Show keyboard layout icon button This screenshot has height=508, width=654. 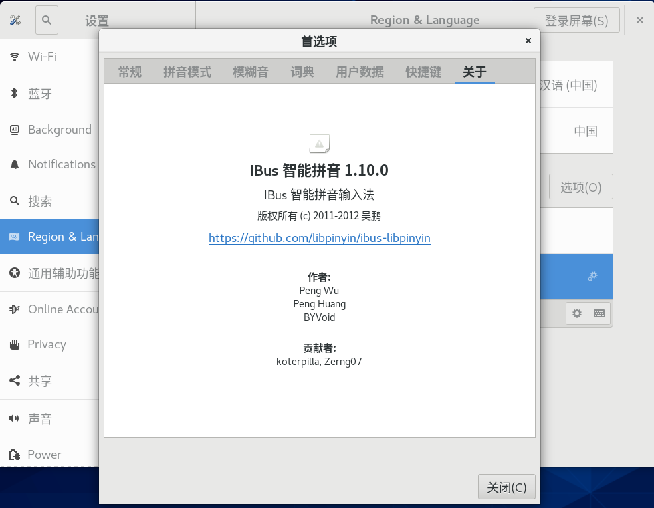[599, 313]
